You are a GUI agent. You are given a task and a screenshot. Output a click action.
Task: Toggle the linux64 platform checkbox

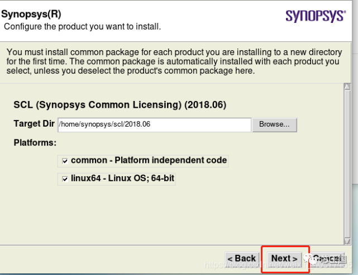coord(65,179)
